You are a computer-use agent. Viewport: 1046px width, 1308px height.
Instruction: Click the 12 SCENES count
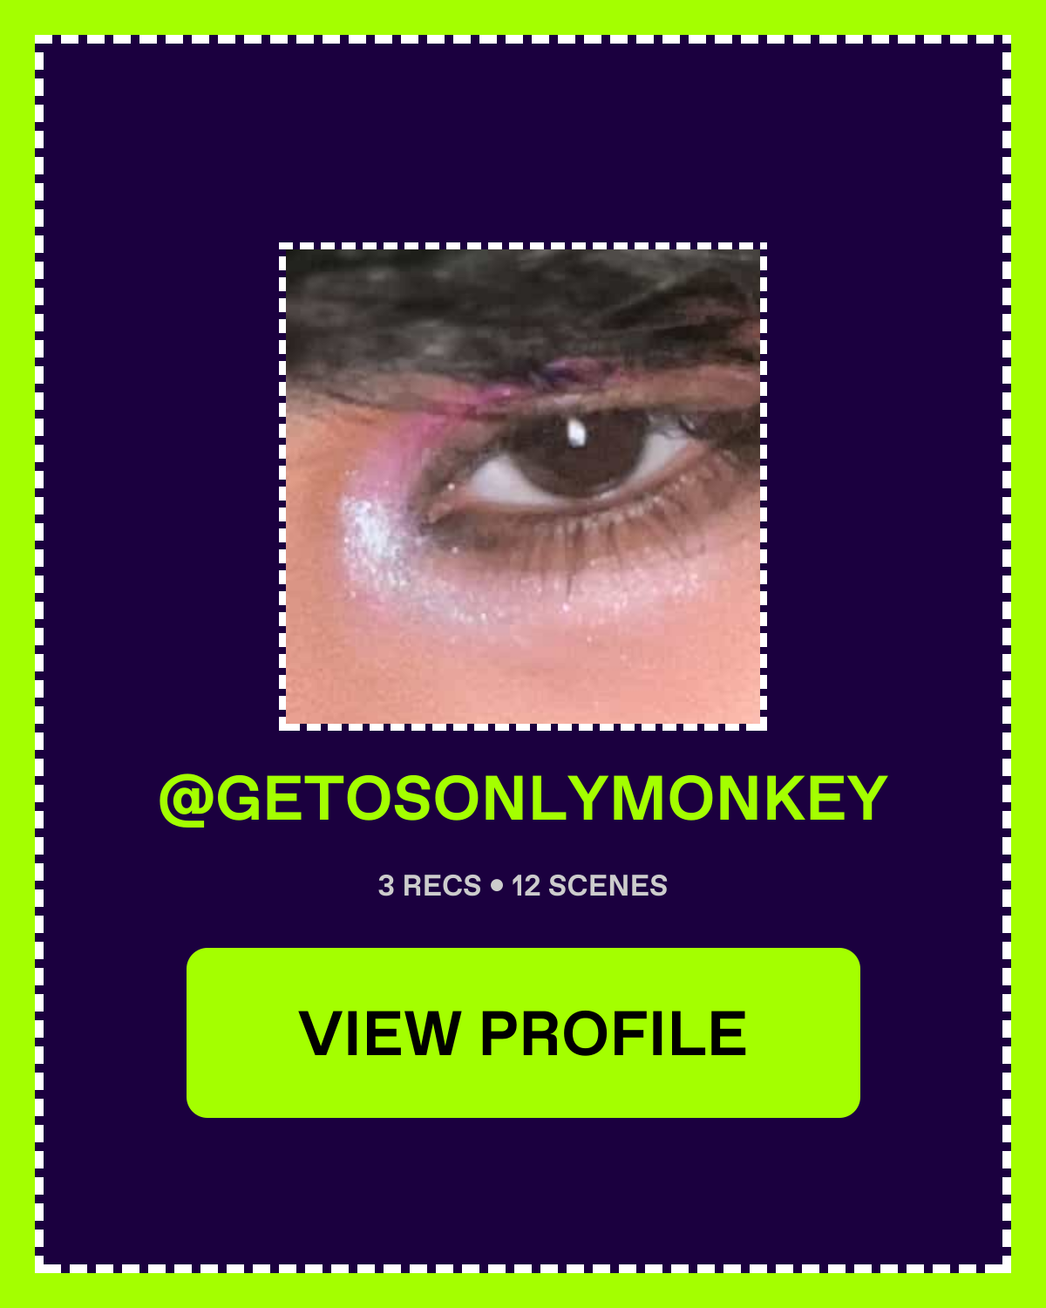[589, 886]
